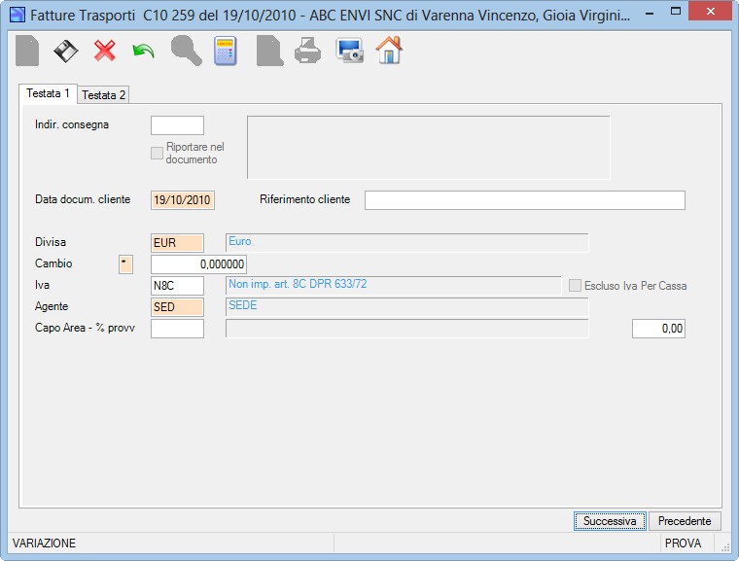
Task: Click the Successiva button
Action: tap(610, 521)
